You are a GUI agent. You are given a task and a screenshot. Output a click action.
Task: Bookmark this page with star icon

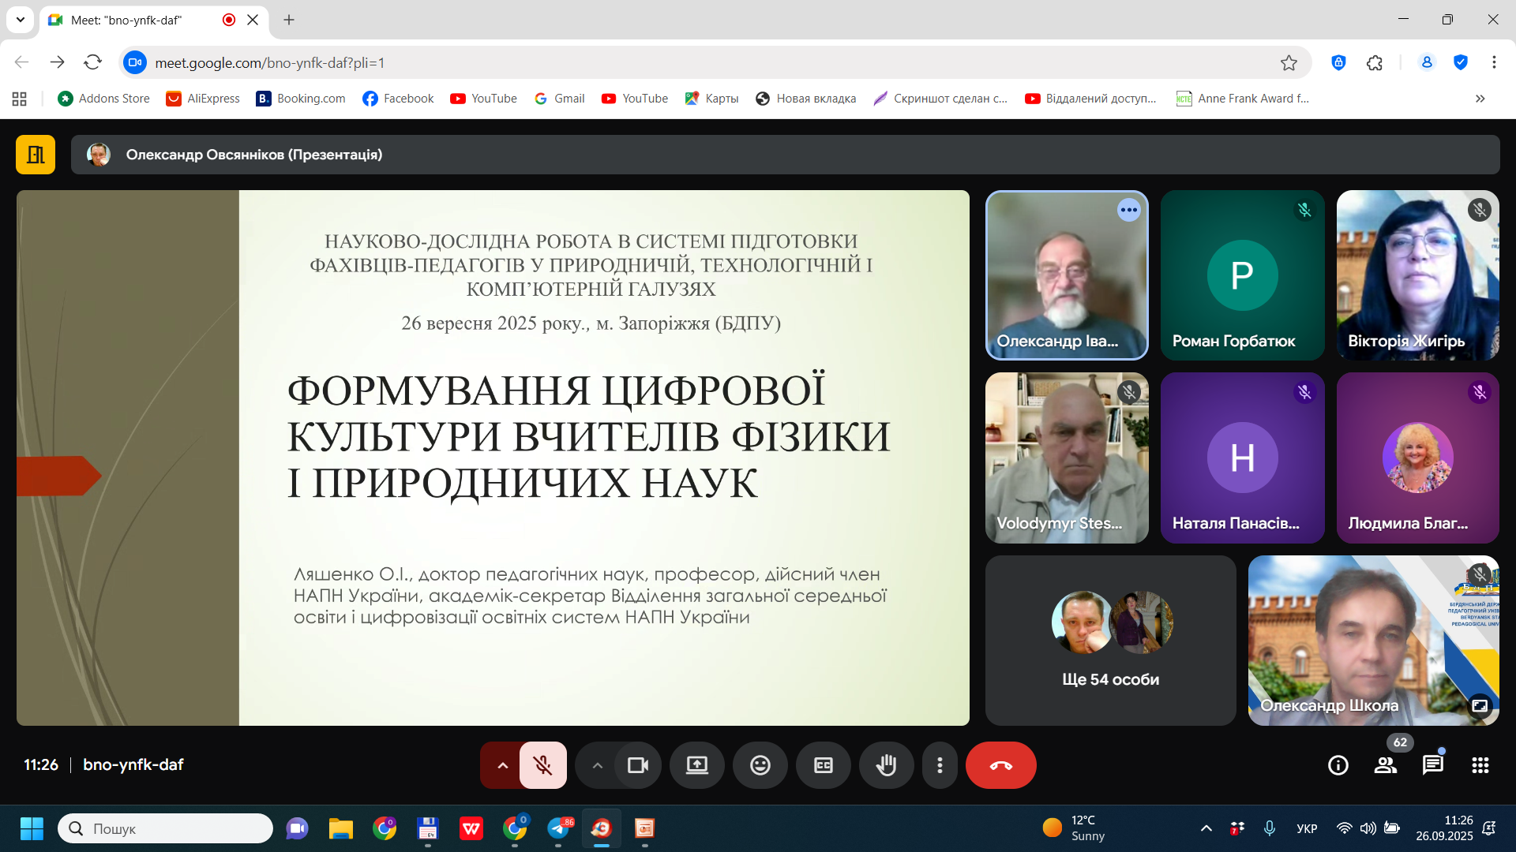pos(1289,63)
